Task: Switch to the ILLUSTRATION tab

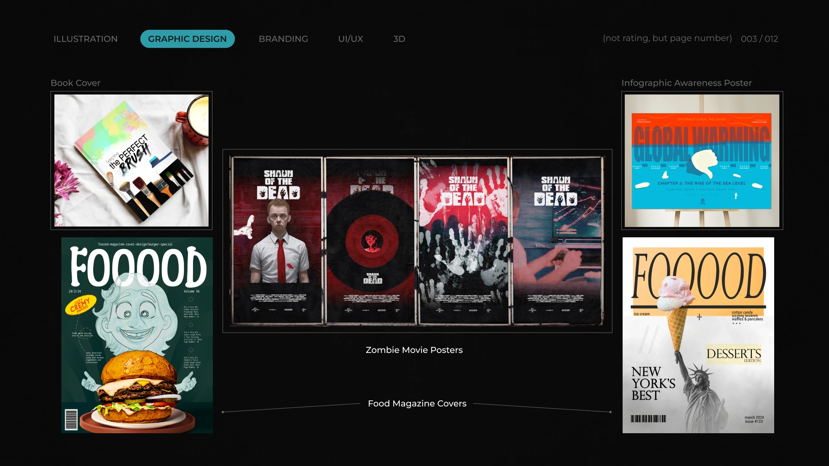Action: (85, 39)
